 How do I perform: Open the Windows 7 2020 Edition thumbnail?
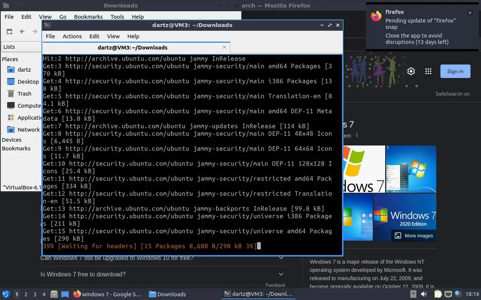(x=405, y=217)
